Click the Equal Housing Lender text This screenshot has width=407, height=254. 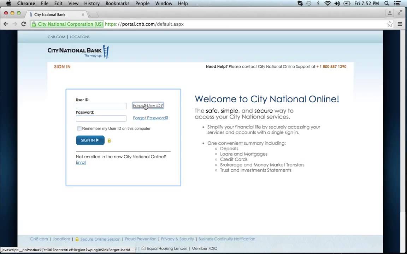(x=167, y=248)
